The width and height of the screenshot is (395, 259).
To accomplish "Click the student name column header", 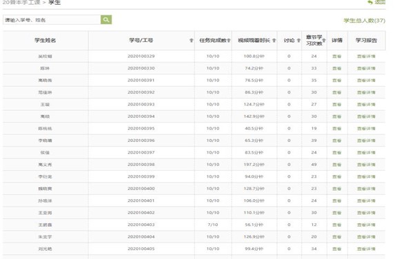I will pos(45,40).
